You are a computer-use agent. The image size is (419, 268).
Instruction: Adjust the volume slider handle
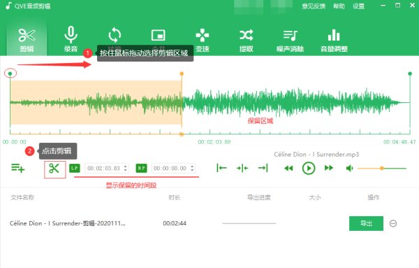tap(382, 168)
